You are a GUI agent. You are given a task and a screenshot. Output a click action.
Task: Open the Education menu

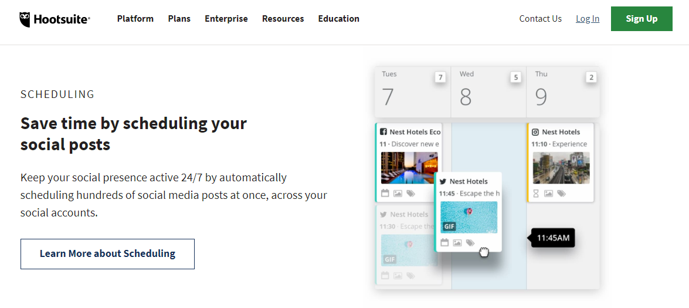pos(339,19)
